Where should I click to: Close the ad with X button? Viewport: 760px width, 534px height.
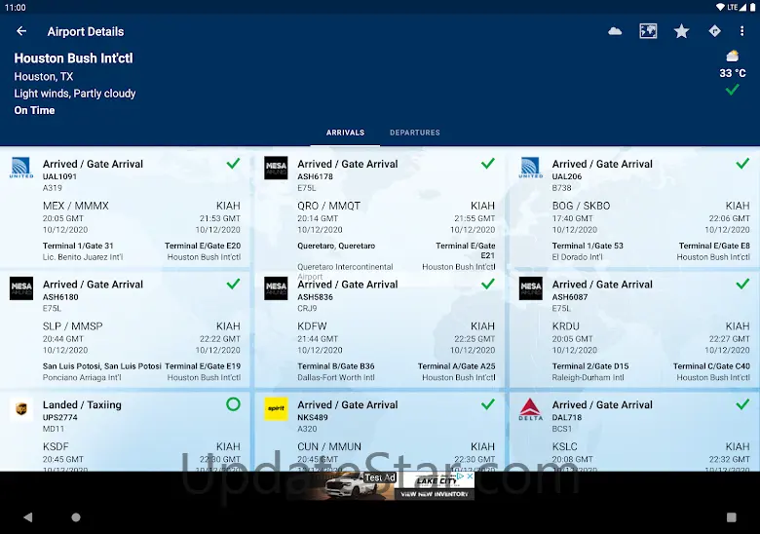pyautogui.click(x=470, y=477)
